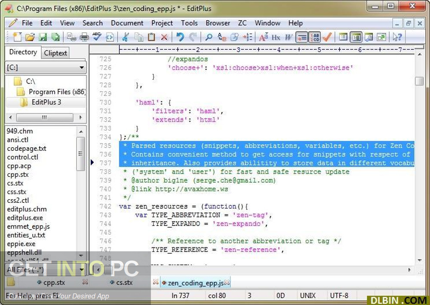
Task: Open Print Preview from the toolbar
Action: point(71,37)
